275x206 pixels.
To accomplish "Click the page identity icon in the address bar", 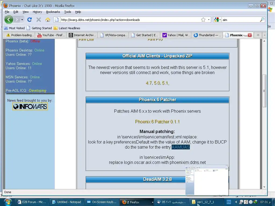I will (57, 20).
